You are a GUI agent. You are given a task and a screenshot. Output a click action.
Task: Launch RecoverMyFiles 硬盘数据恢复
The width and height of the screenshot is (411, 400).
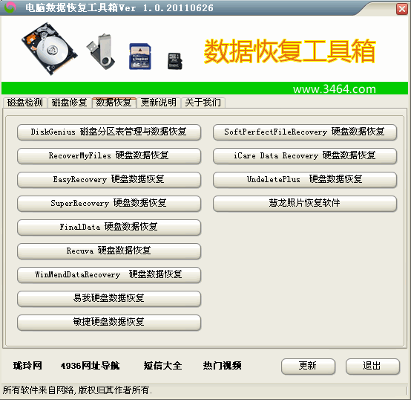pos(109,156)
